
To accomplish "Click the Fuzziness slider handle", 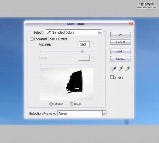I will click(x=82, y=51).
